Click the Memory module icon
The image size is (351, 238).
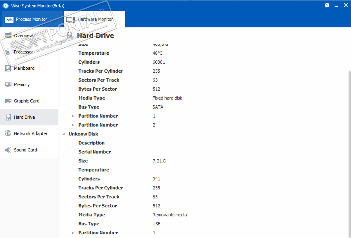coord(8,85)
